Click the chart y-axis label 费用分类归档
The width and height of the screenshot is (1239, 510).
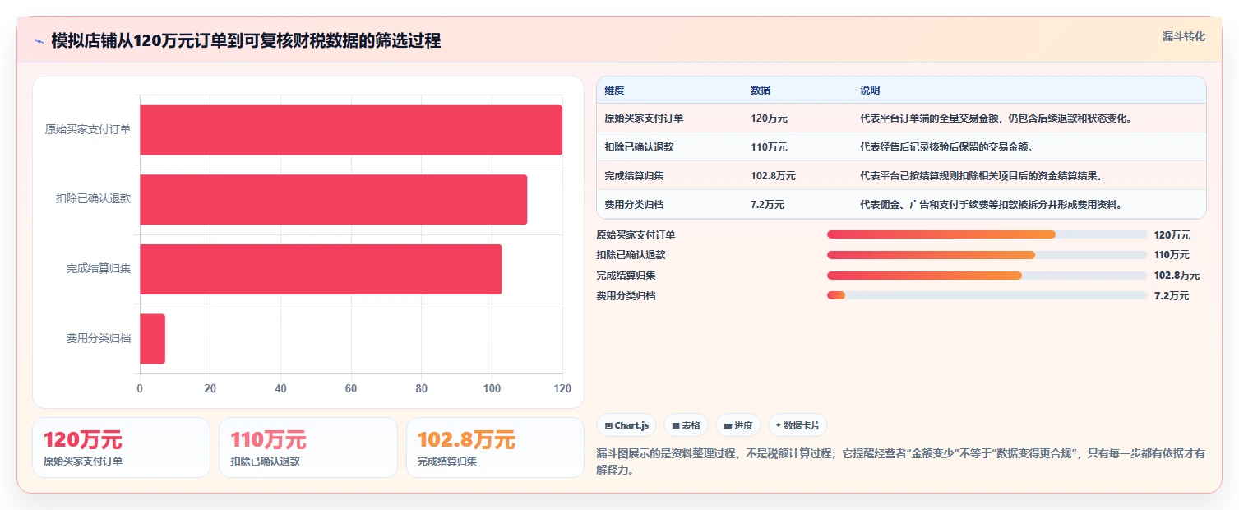(99, 339)
